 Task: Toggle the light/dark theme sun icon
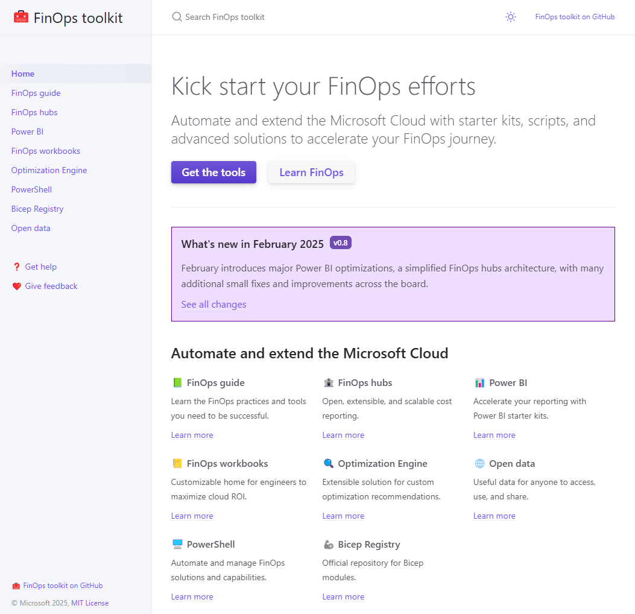[511, 17]
